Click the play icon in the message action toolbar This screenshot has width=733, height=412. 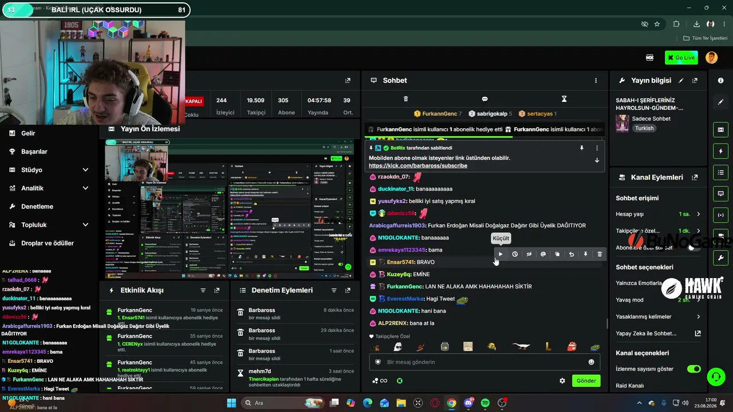point(501,254)
